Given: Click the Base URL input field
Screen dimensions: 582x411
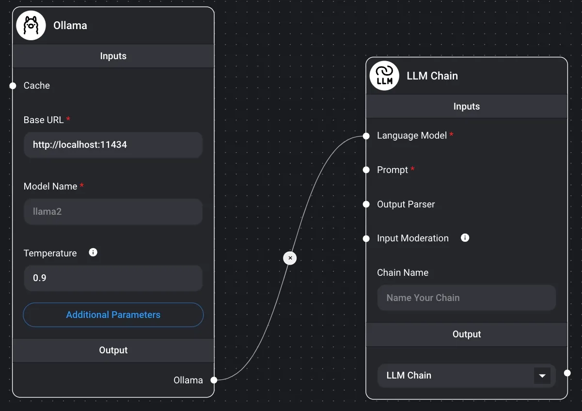Looking at the screenshot, I should click(113, 145).
